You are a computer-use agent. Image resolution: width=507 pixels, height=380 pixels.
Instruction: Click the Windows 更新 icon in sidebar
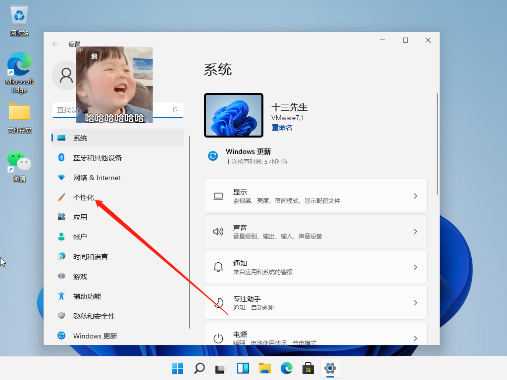click(61, 335)
